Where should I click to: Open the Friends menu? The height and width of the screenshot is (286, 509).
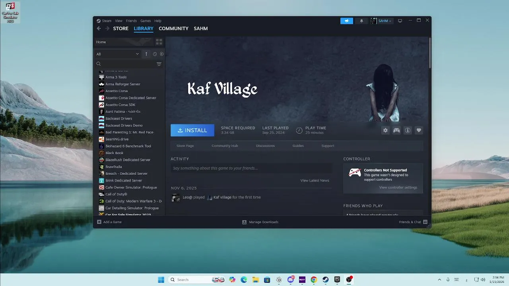tap(131, 21)
